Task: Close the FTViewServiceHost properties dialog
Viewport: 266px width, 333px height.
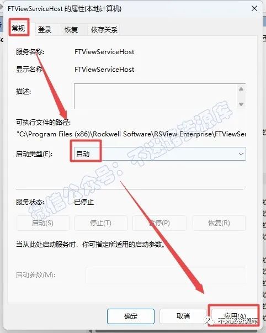Action: (x=254, y=8)
